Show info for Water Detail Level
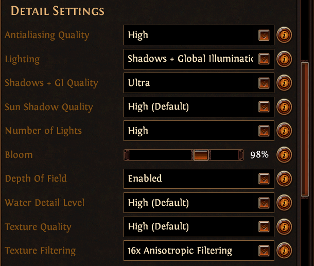This screenshot has width=314, height=266. click(x=284, y=203)
